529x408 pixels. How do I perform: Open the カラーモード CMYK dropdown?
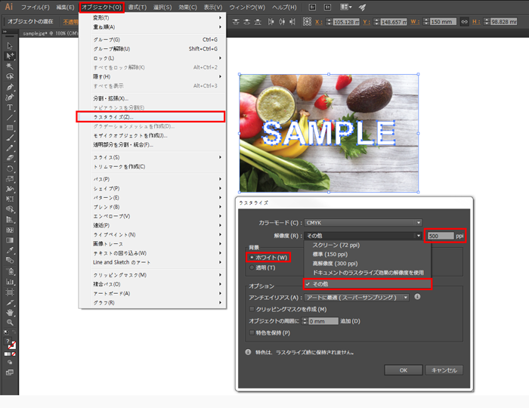(x=363, y=222)
